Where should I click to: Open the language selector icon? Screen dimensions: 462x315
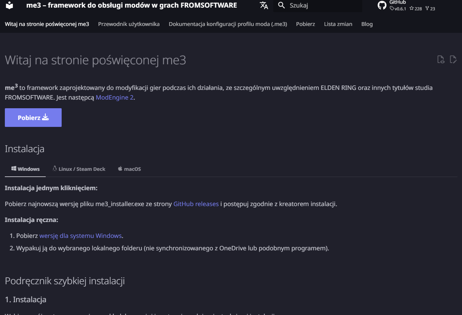tap(264, 5)
